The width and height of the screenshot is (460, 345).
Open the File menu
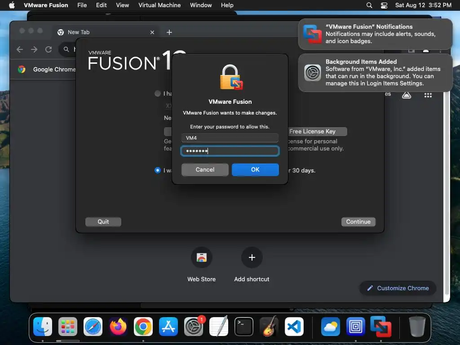point(82,5)
